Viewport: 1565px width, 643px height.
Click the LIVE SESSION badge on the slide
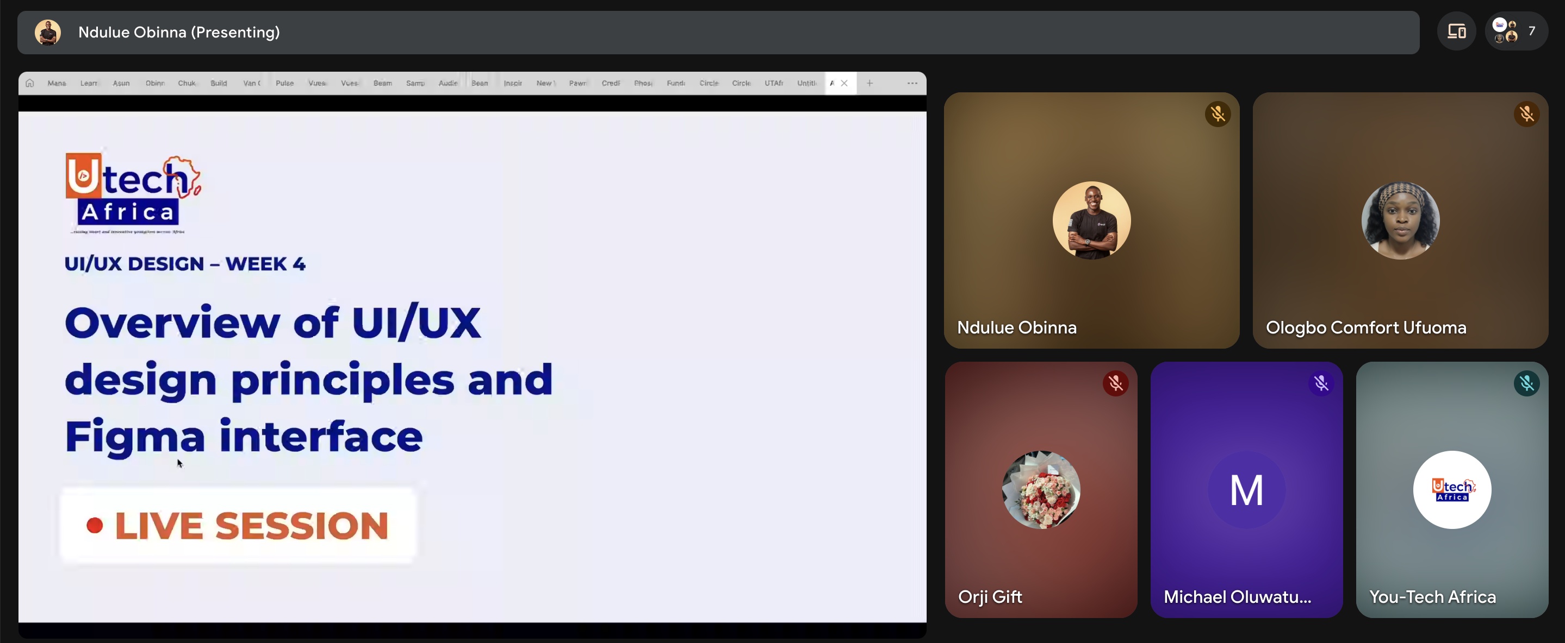pyautogui.click(x=239, y=525)
